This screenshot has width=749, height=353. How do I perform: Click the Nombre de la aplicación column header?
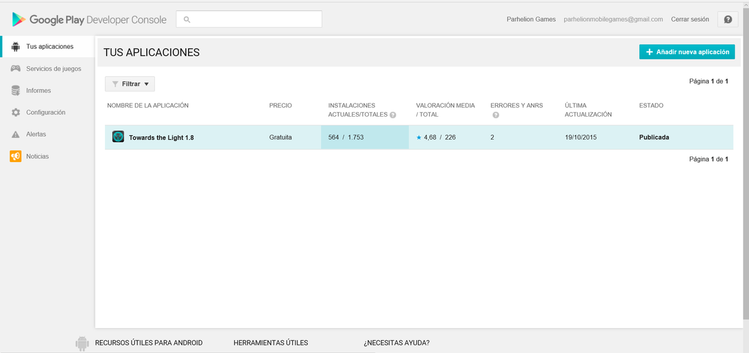[148, 105]
